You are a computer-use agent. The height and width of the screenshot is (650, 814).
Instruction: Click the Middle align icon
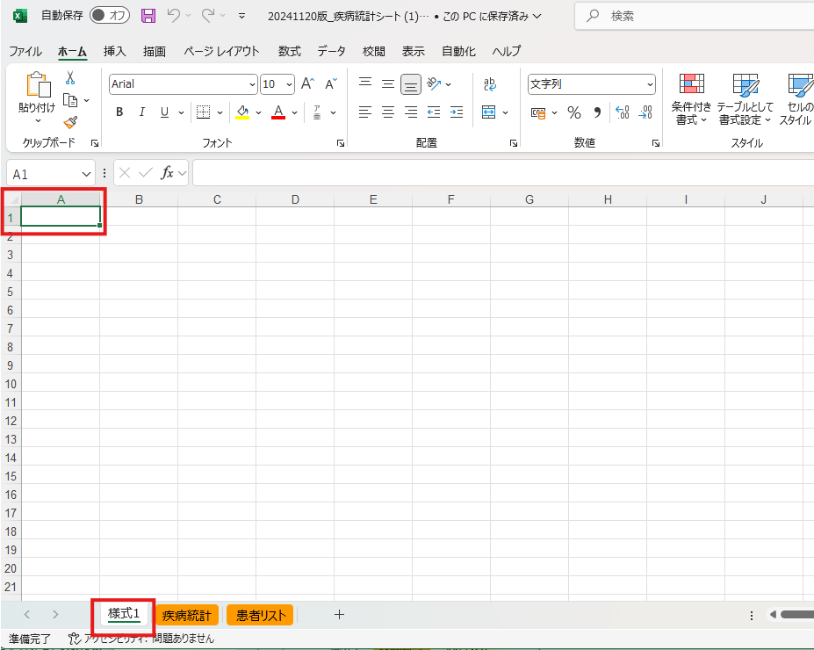click(388, 83)
